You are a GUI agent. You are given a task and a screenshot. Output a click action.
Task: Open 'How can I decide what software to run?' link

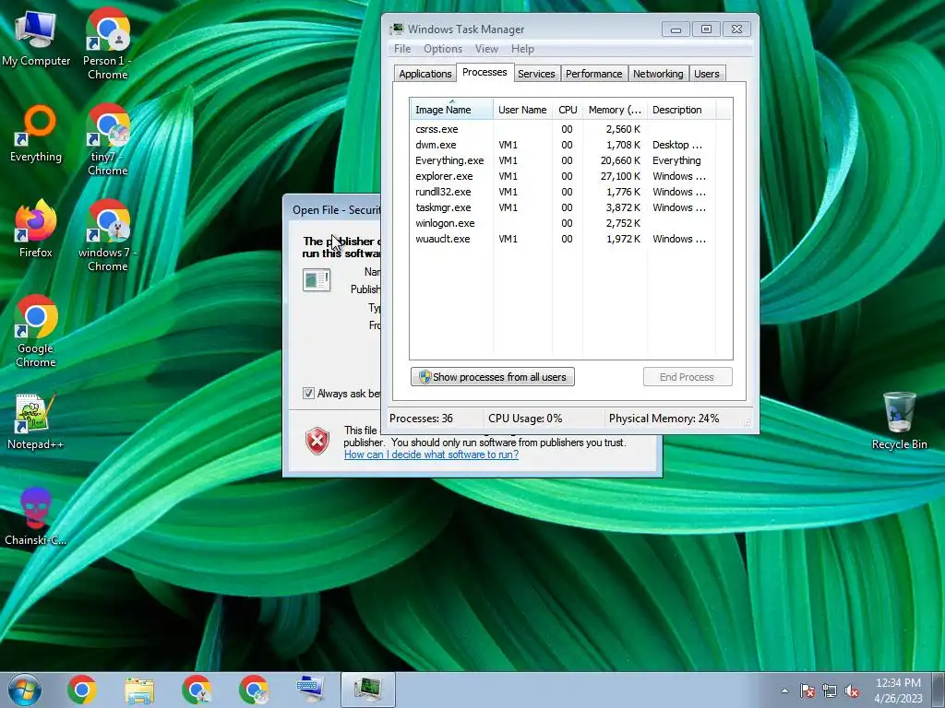(431, 454)
